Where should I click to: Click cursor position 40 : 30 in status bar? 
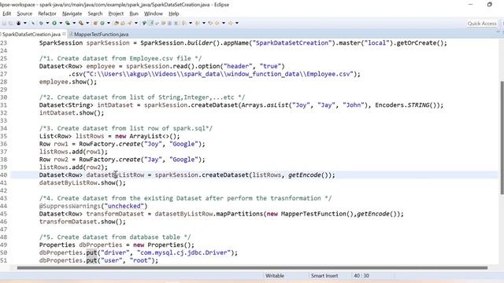tap(361, 276)
